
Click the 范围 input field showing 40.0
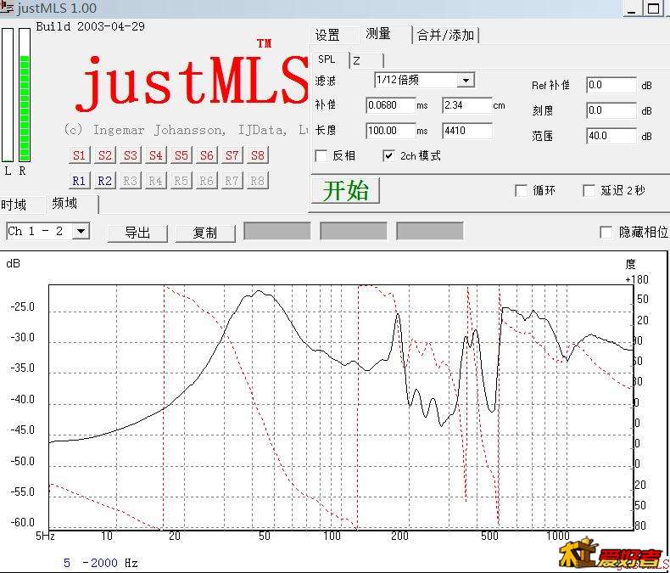point(611,136)
